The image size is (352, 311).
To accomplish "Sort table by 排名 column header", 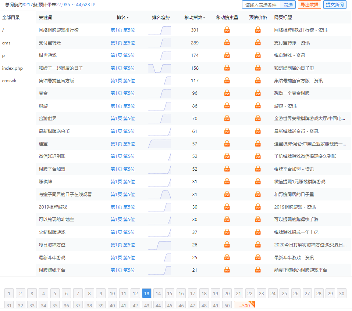I will pos(122,18).
